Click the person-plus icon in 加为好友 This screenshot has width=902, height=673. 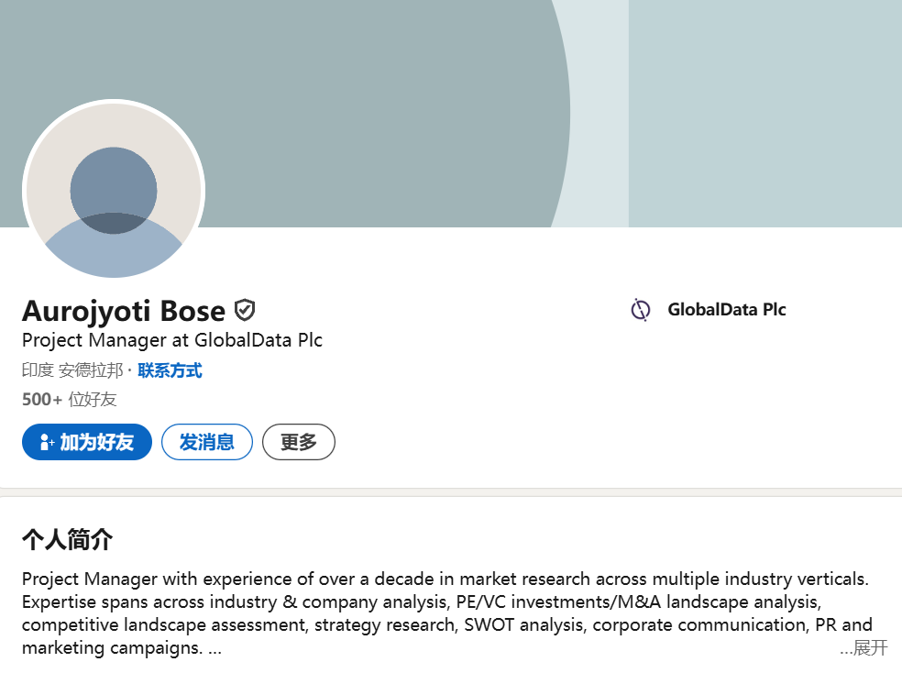[x=46, y=442]
